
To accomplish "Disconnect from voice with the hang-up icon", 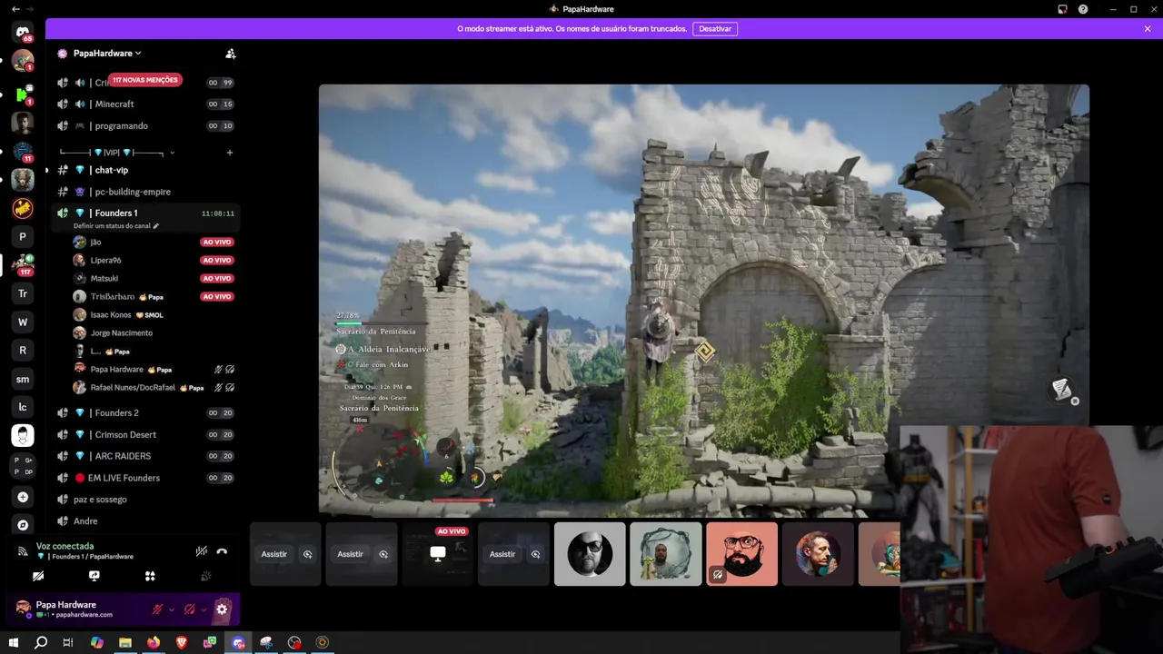I will pyautogui.click(x=222, y=551).
